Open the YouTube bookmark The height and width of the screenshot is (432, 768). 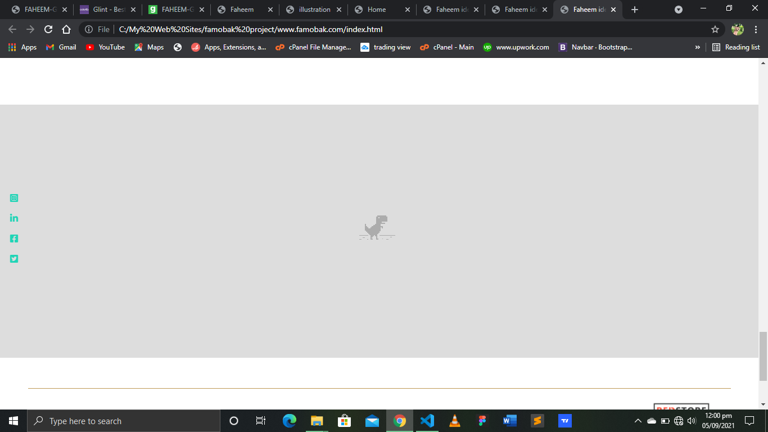105,47
